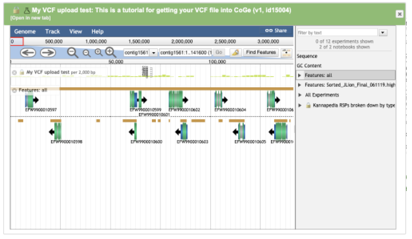
Task: Click the highlight marker icon next to Go
Action: click(235, 52)
